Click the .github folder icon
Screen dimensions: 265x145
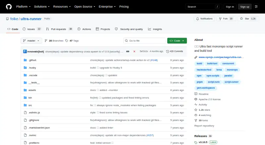25,60
